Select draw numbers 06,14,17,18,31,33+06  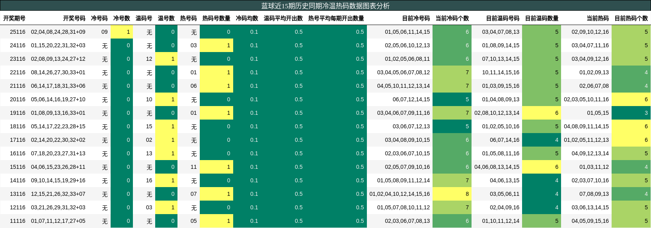point(58,86)
